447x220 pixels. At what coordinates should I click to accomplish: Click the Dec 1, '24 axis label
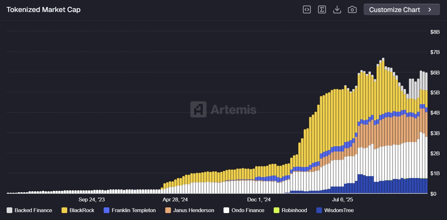coord(259,199)
